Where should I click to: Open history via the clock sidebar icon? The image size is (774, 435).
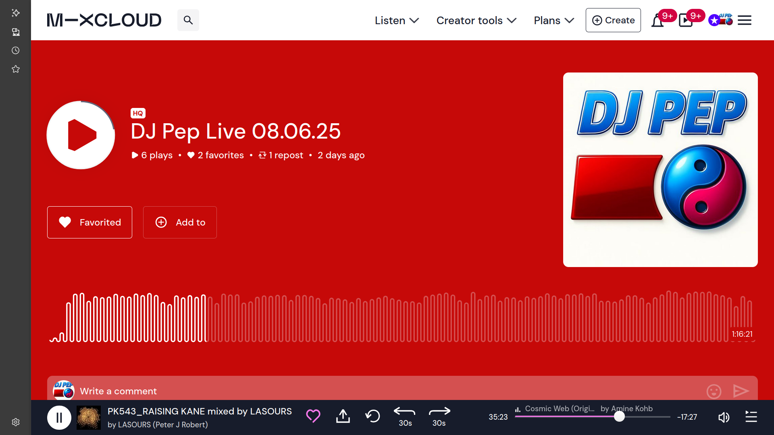click(x=16, y=50)
